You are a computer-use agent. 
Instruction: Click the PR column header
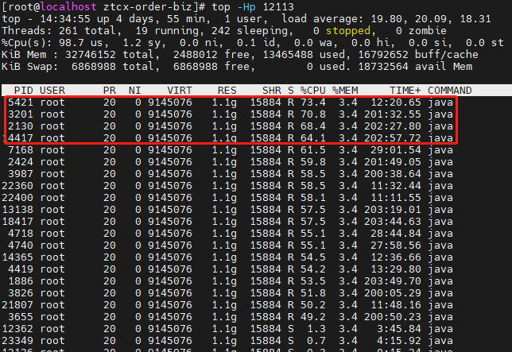[110, 91]
